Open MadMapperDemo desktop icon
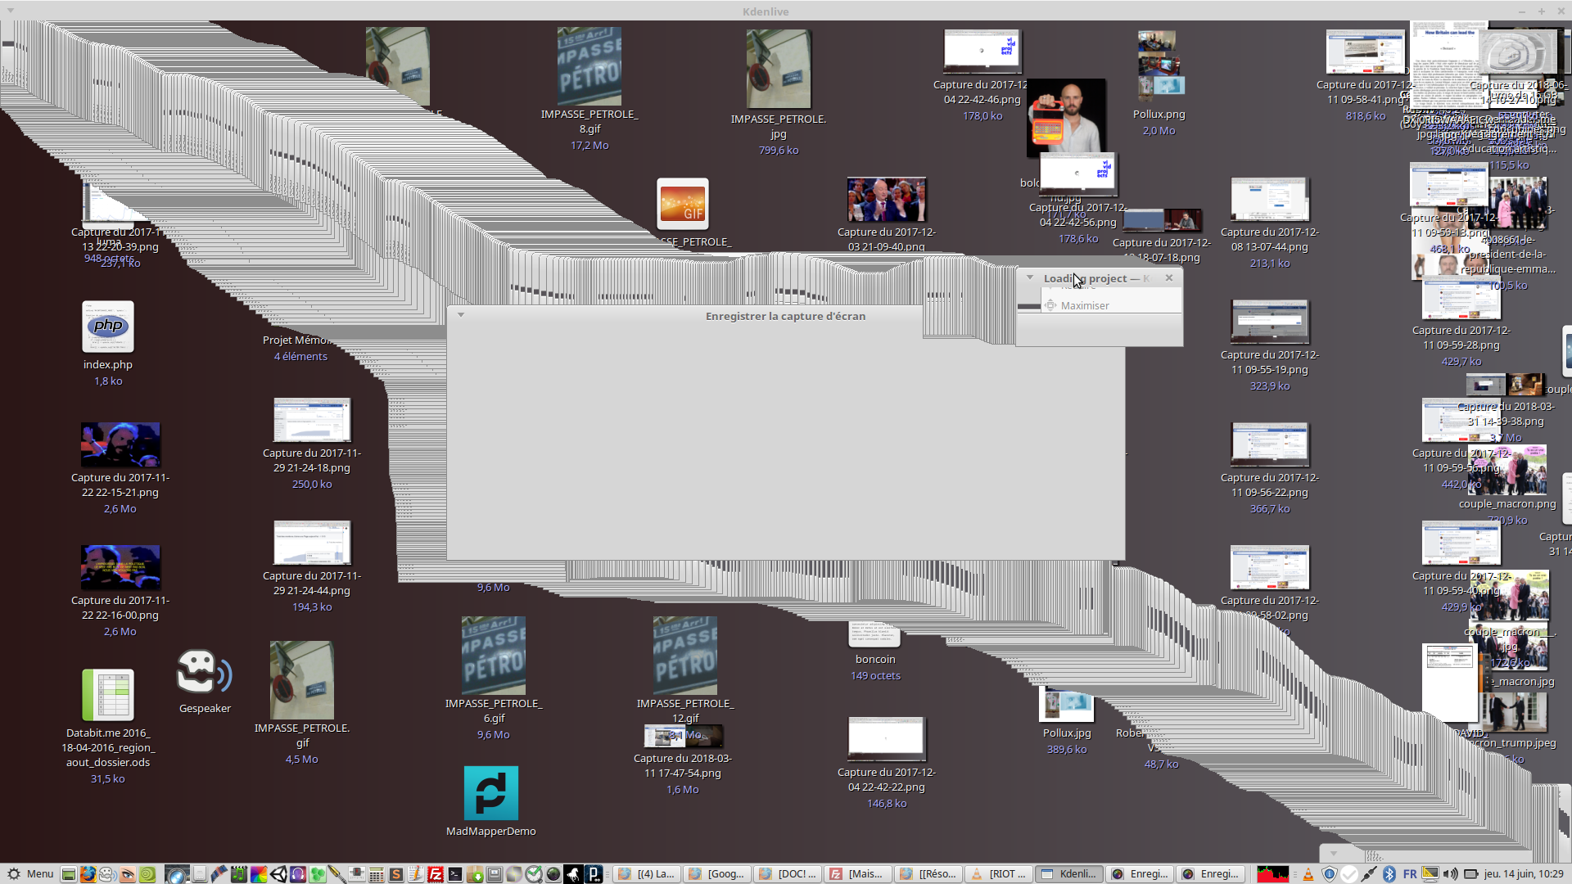The image size is (1572, 884). (490, 793)
